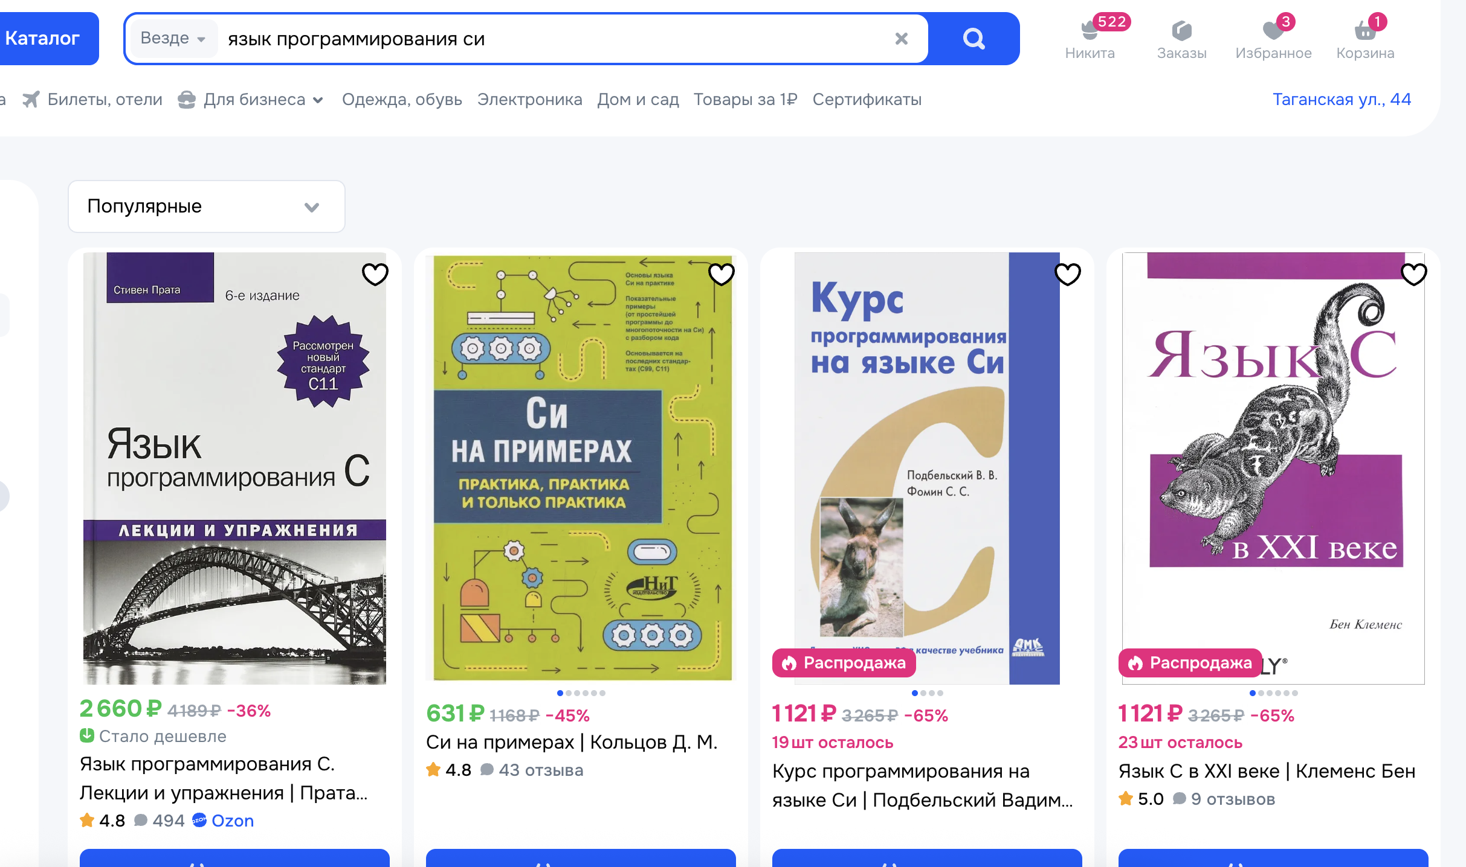
Task: Open the 43 отзыва reviews link
Action: point(532,770)
